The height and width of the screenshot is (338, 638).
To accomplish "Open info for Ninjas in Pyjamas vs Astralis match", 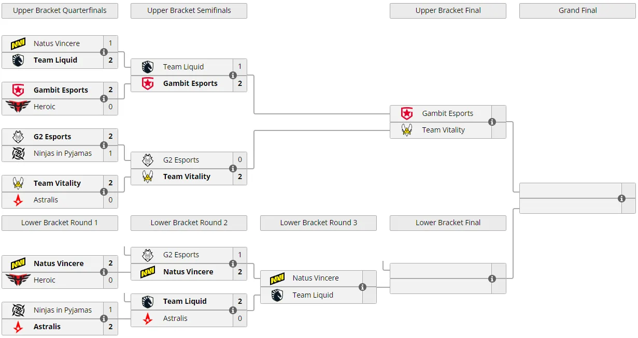I will point(104,318).
